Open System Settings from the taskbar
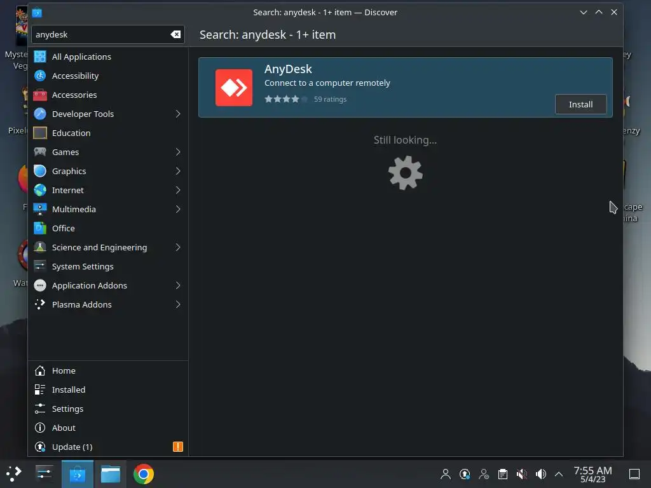 click(x=44, y=473)
